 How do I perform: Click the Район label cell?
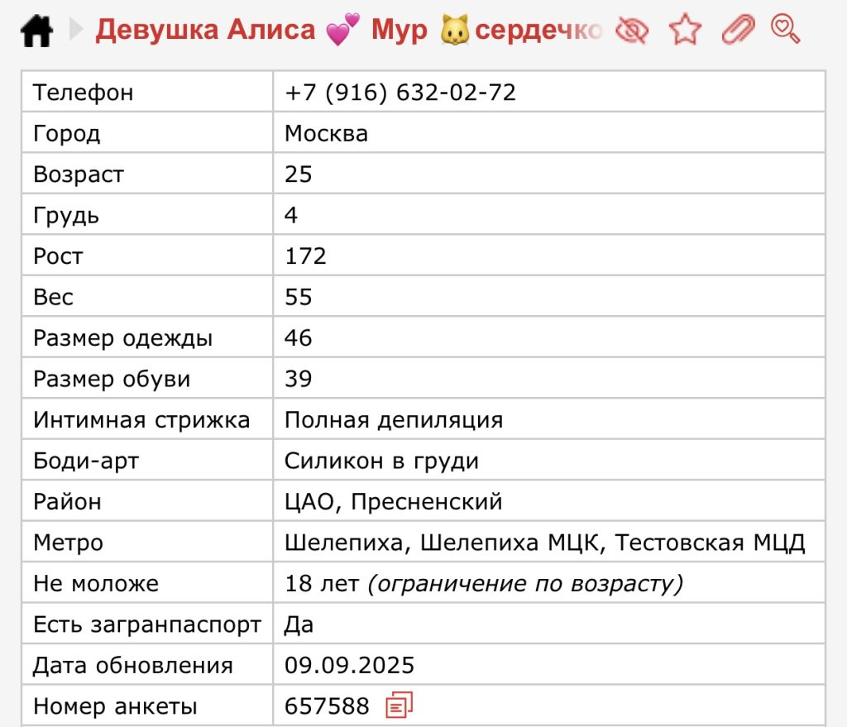tap(67, 502)
